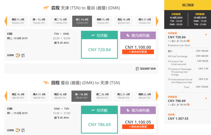Choose return economy fare CNY 786.69

(x=100, y=124)
